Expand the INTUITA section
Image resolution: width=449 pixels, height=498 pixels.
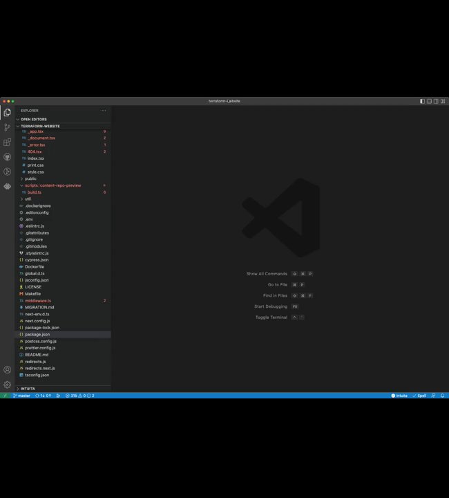(63, 389)
